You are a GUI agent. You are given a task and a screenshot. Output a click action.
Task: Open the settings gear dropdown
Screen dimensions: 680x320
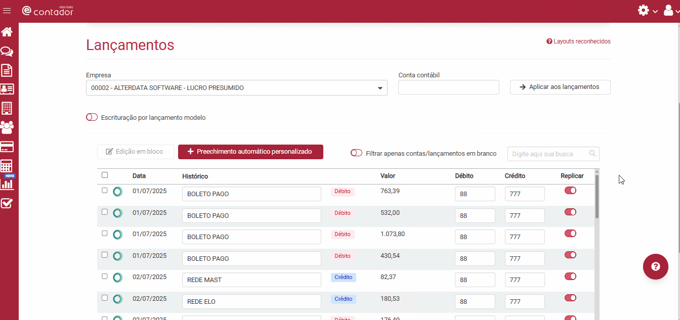click(647, 10)
